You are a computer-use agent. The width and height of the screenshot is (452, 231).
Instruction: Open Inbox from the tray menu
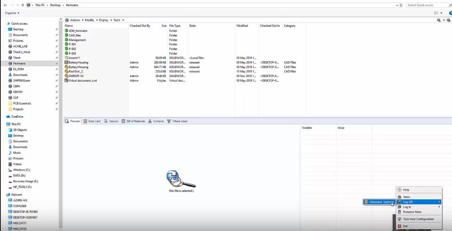tap(419, 197)
